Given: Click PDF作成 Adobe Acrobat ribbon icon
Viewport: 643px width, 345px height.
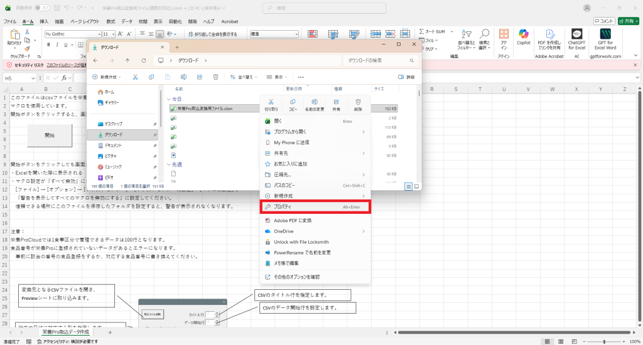Looking at the screenshot, I should point(549,36).
